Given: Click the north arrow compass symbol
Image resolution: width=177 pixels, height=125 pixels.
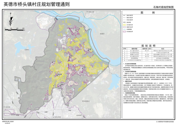Looking at the screenshot, I should [x=11, y=19].
